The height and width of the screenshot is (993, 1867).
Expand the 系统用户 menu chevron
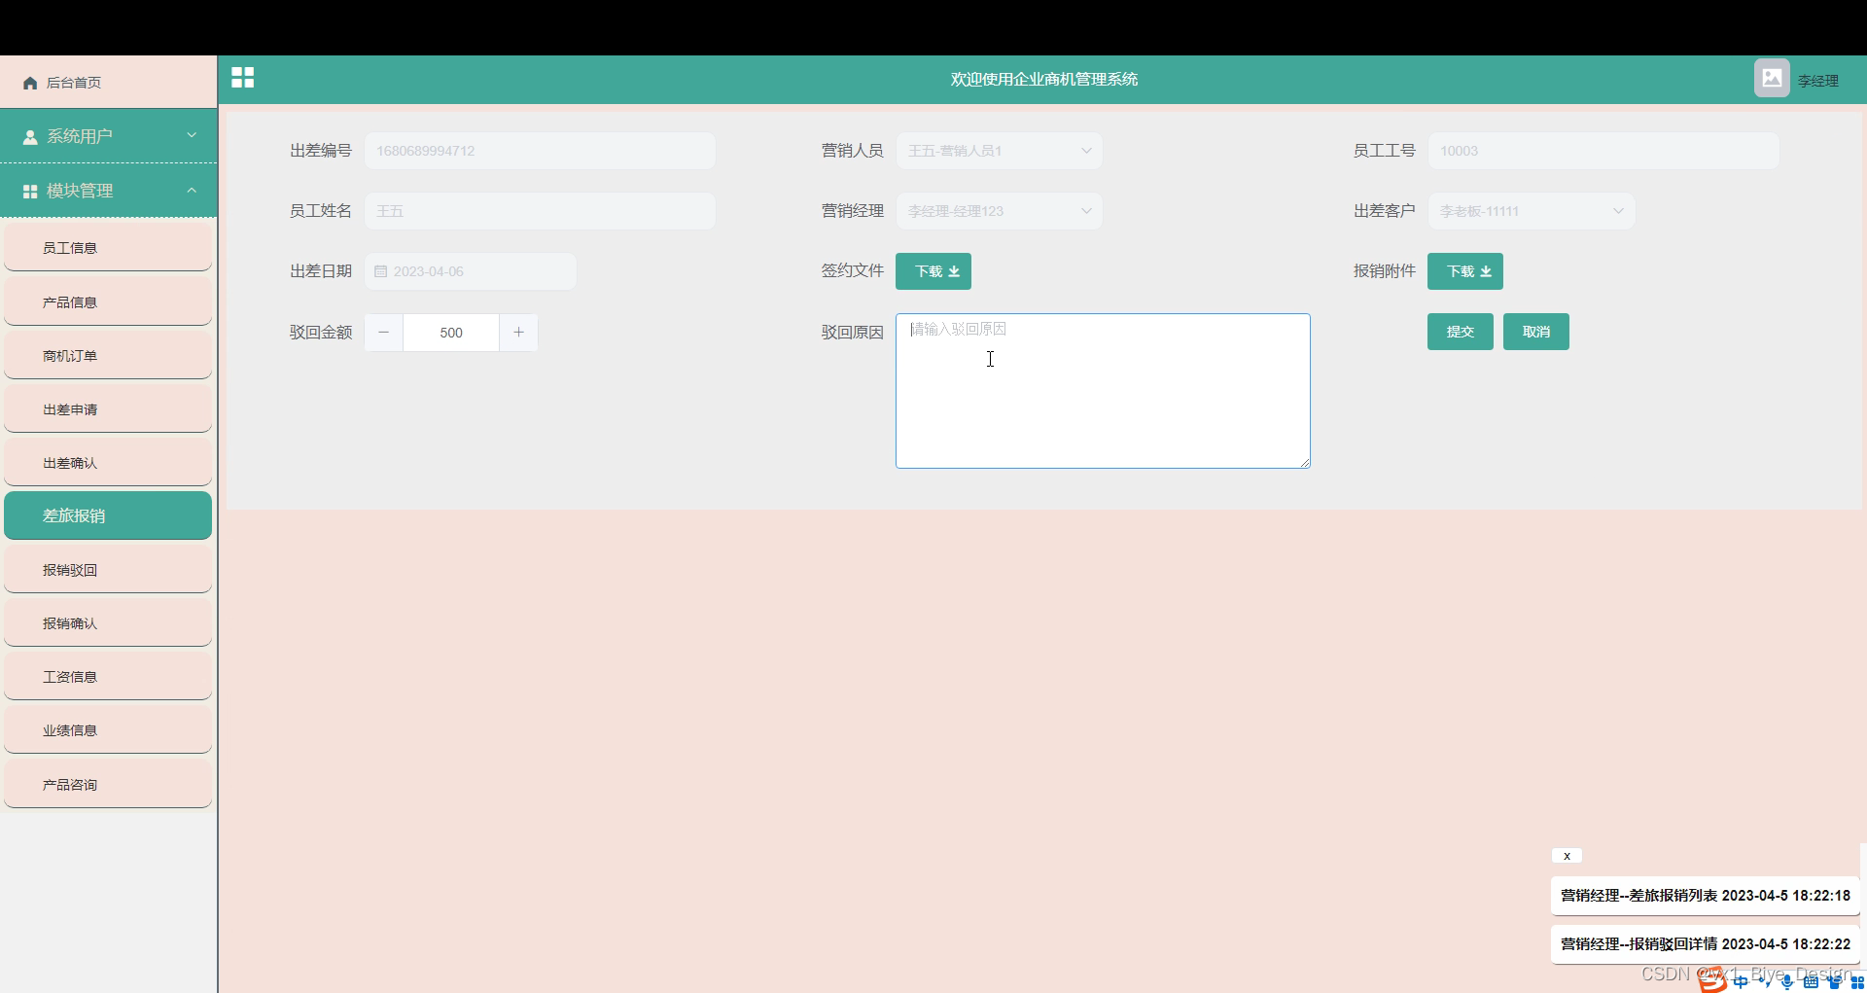coord(192,135)
